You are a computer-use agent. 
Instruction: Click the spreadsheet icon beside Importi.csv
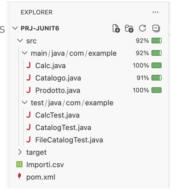coord(20,165)
